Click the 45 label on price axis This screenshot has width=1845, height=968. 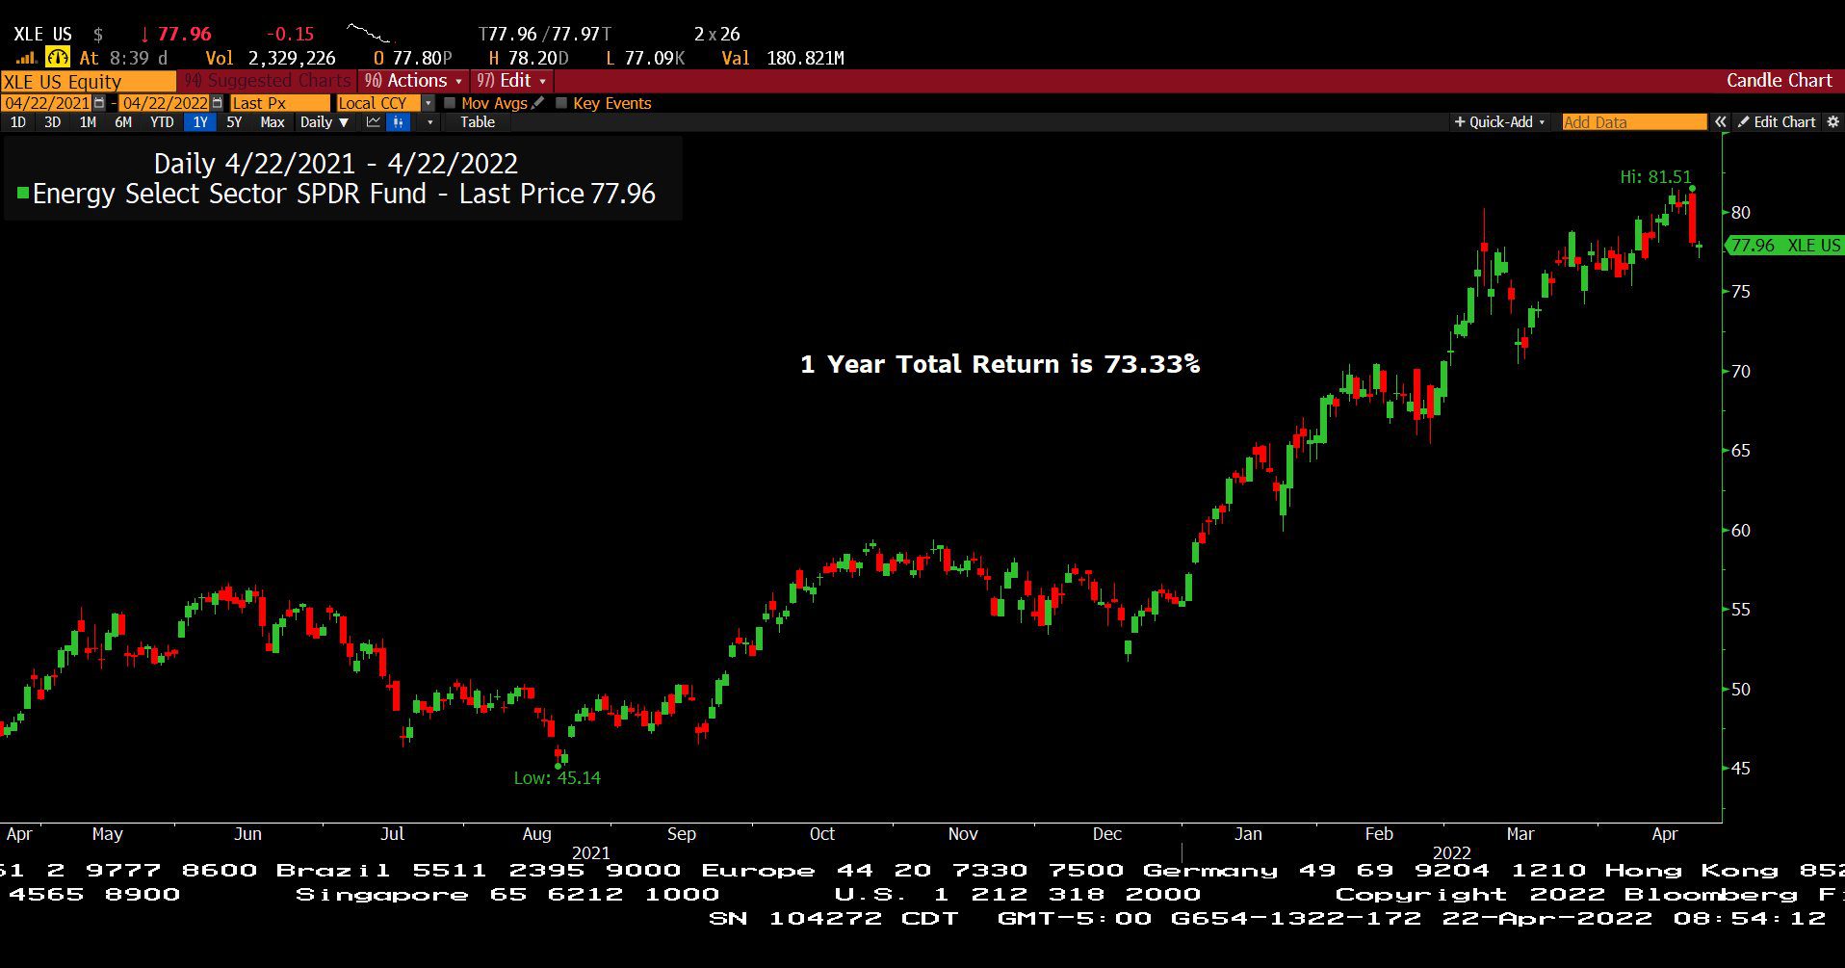[x=1741, y=769]
